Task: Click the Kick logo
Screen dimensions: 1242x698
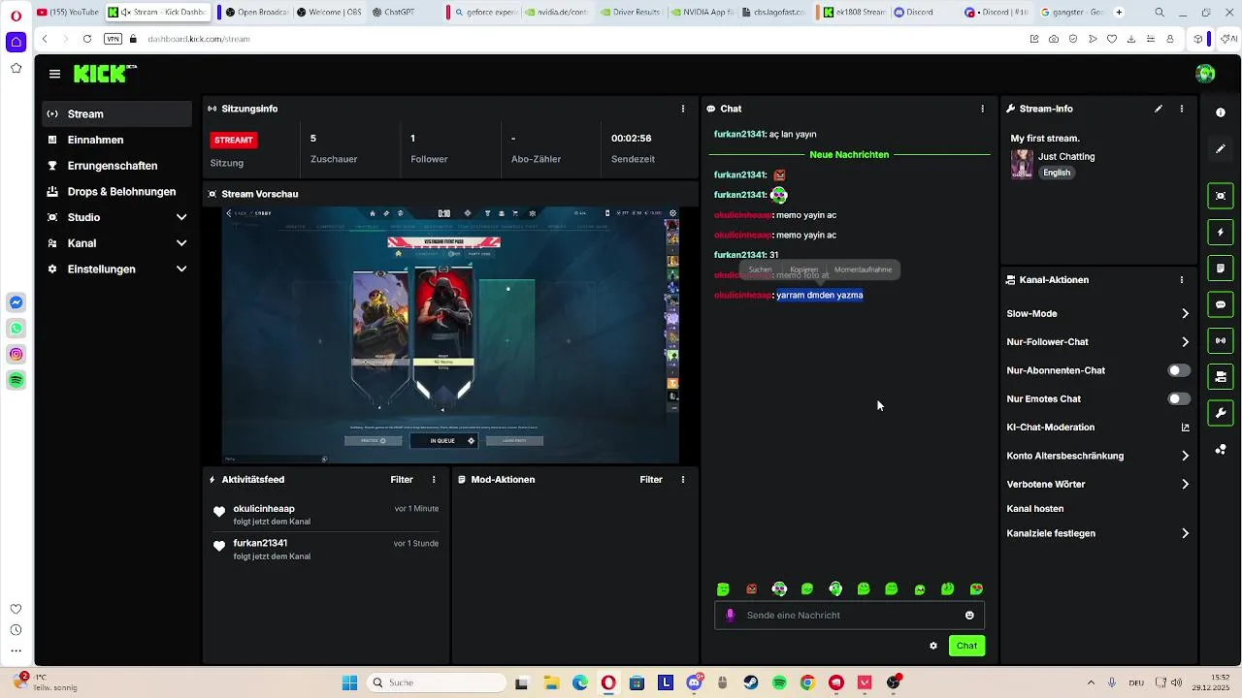Action: (105, 74)
